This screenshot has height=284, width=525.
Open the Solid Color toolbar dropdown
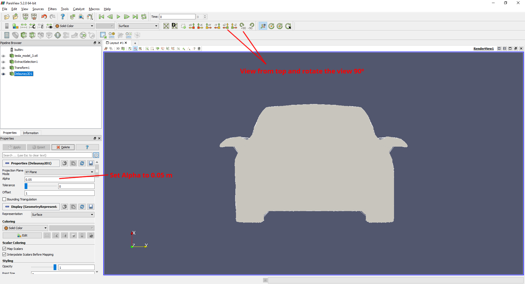click(74, 26)
